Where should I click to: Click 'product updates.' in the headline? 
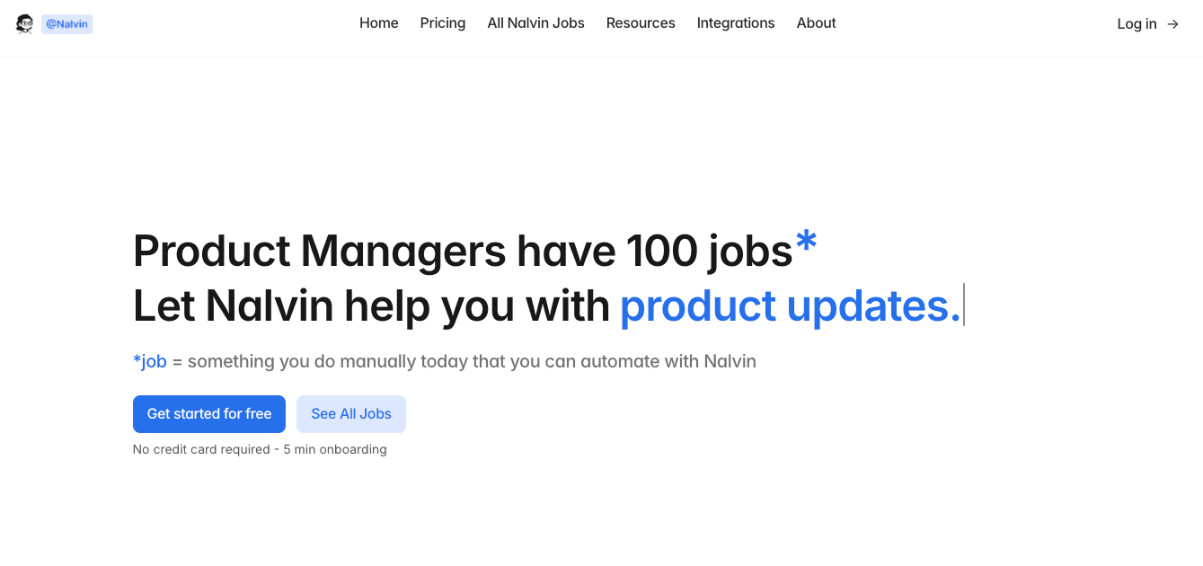tap(789, 305)
